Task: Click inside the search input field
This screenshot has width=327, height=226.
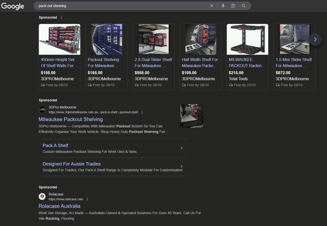Action: pos(121,6)
